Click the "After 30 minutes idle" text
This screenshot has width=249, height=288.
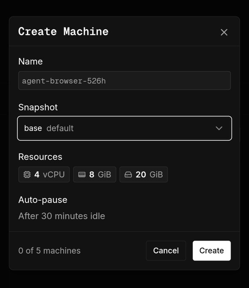[62, 216]
